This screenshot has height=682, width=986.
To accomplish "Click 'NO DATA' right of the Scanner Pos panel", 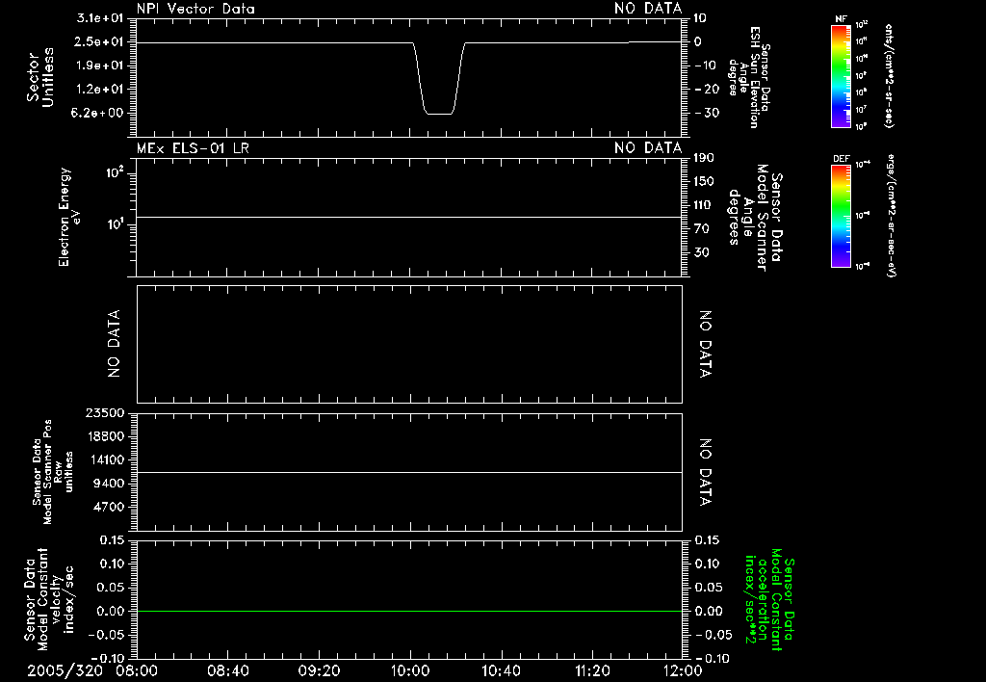I will (x=706, y=472).
